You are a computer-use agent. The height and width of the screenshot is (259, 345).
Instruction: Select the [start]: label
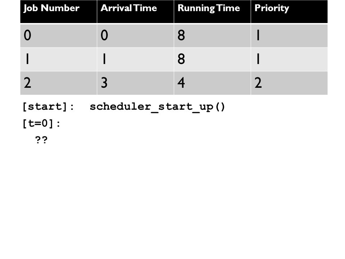coord(48,107)
